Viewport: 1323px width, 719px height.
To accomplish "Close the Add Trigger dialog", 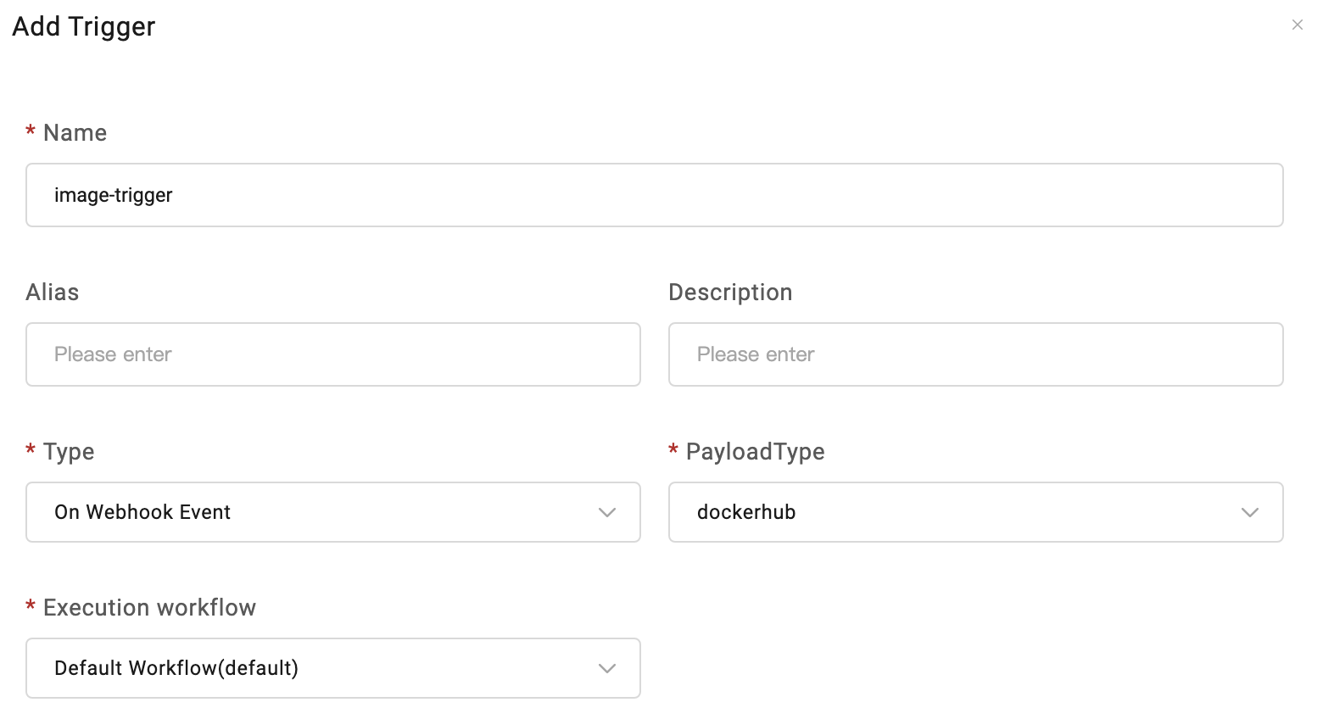I will tap(1297, 25).
